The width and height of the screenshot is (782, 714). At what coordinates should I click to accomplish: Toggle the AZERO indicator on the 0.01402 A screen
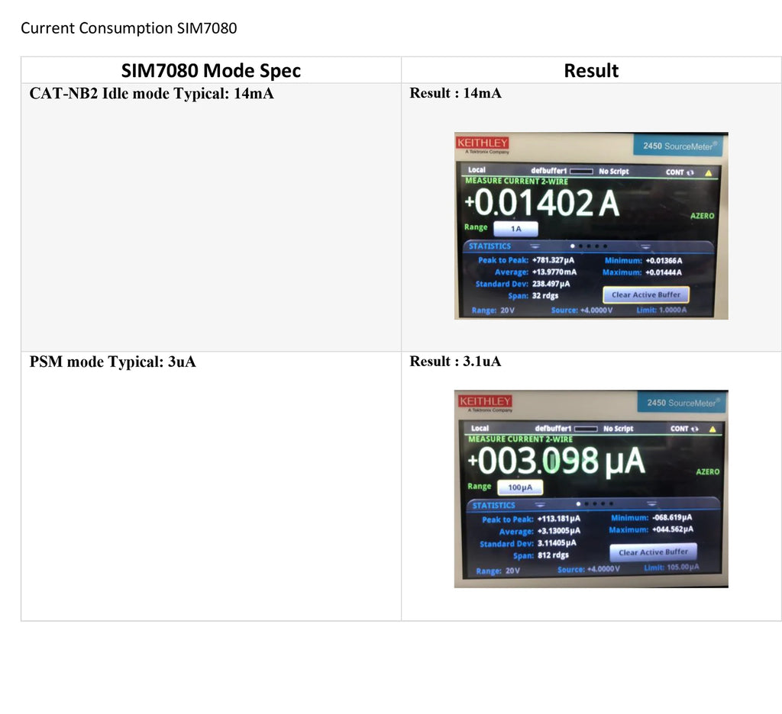pos(703,216)
